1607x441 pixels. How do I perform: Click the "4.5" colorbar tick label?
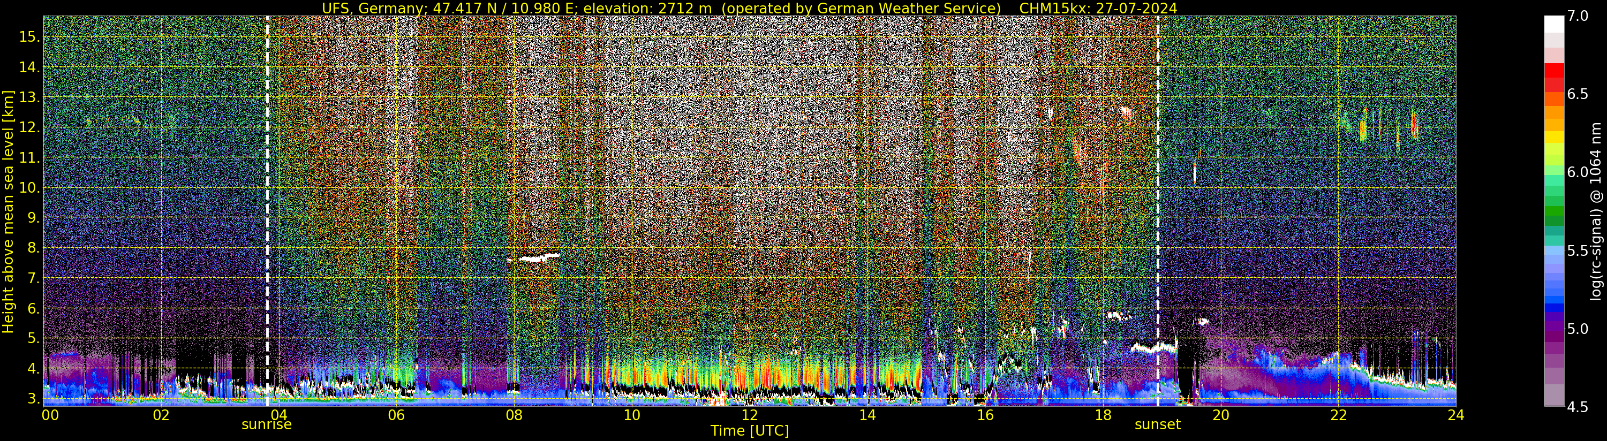(1578, 407)
